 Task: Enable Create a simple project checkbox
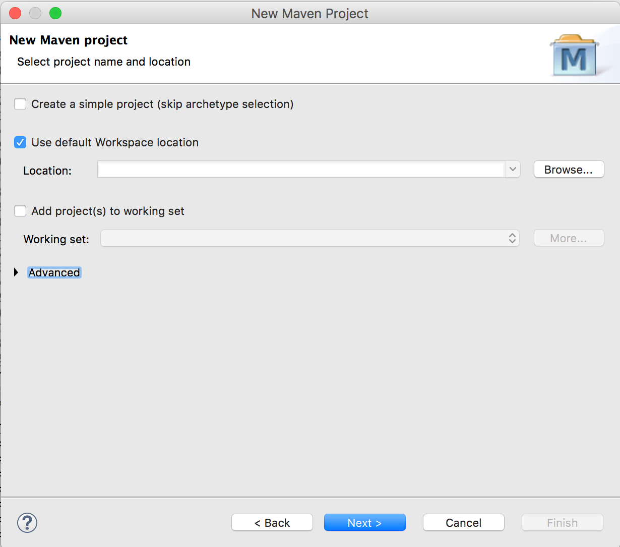click(x=20, y=104)
